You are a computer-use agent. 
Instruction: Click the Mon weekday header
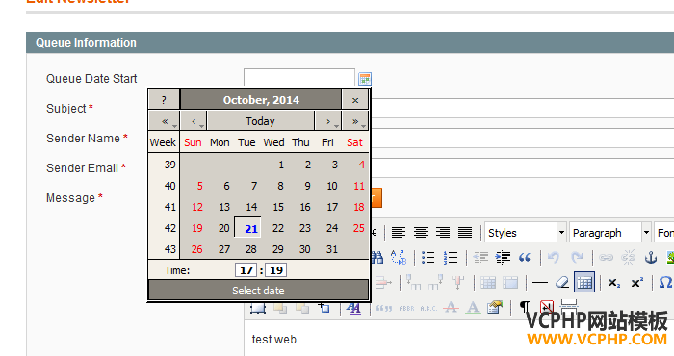click(220, 142)
